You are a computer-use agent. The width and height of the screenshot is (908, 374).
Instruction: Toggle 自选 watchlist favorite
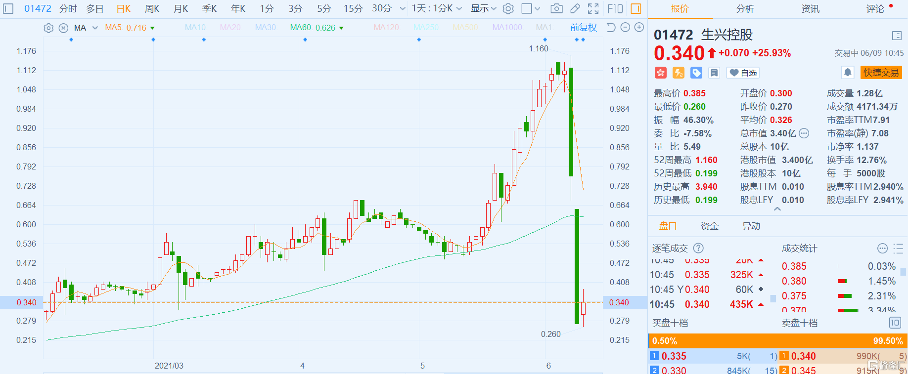pos(743,73)
